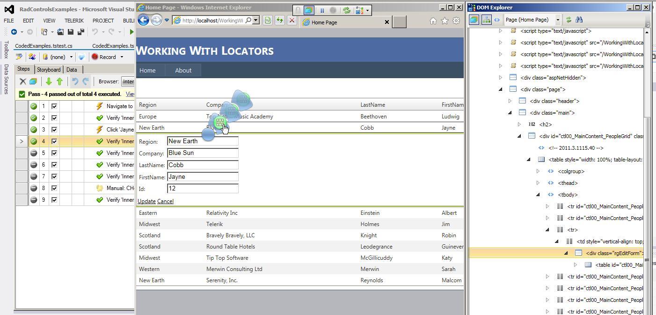Image resolution: width=656 pixels, height=315 pixels.
Task: Open the (none) dropdown in test toolbar
Action: pyautogui.click(x=71, y=57)
